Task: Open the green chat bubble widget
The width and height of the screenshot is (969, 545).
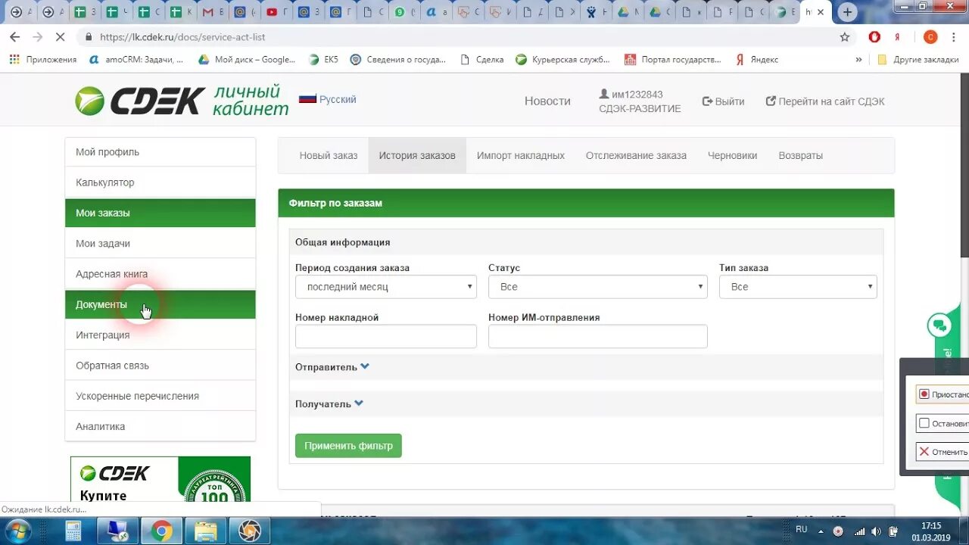Action: 939,325
